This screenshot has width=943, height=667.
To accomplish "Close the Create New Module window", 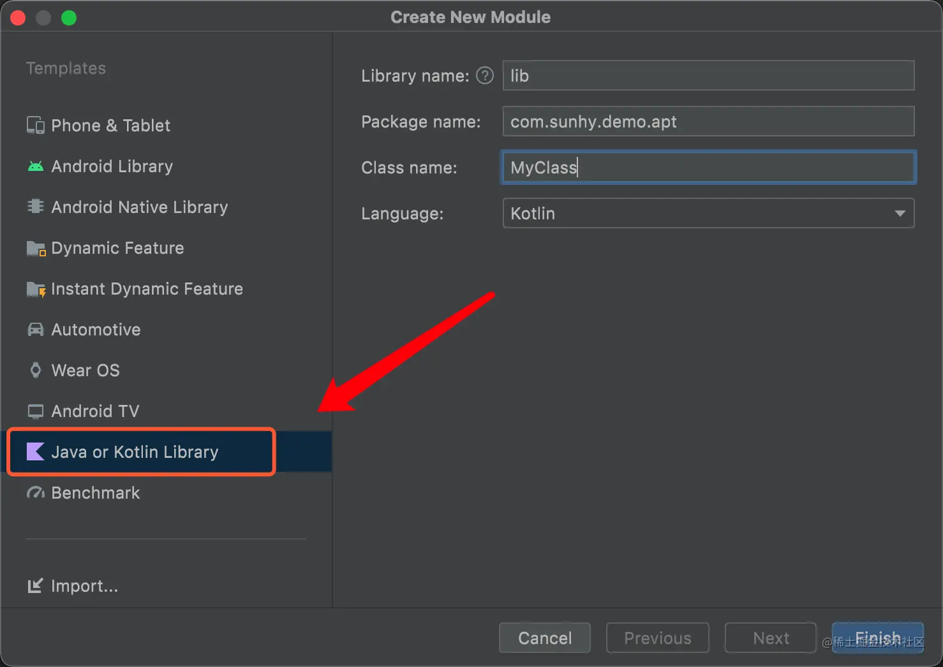I will (18, 18).
